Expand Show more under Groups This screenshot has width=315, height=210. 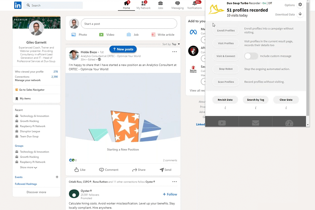[28, 167]
